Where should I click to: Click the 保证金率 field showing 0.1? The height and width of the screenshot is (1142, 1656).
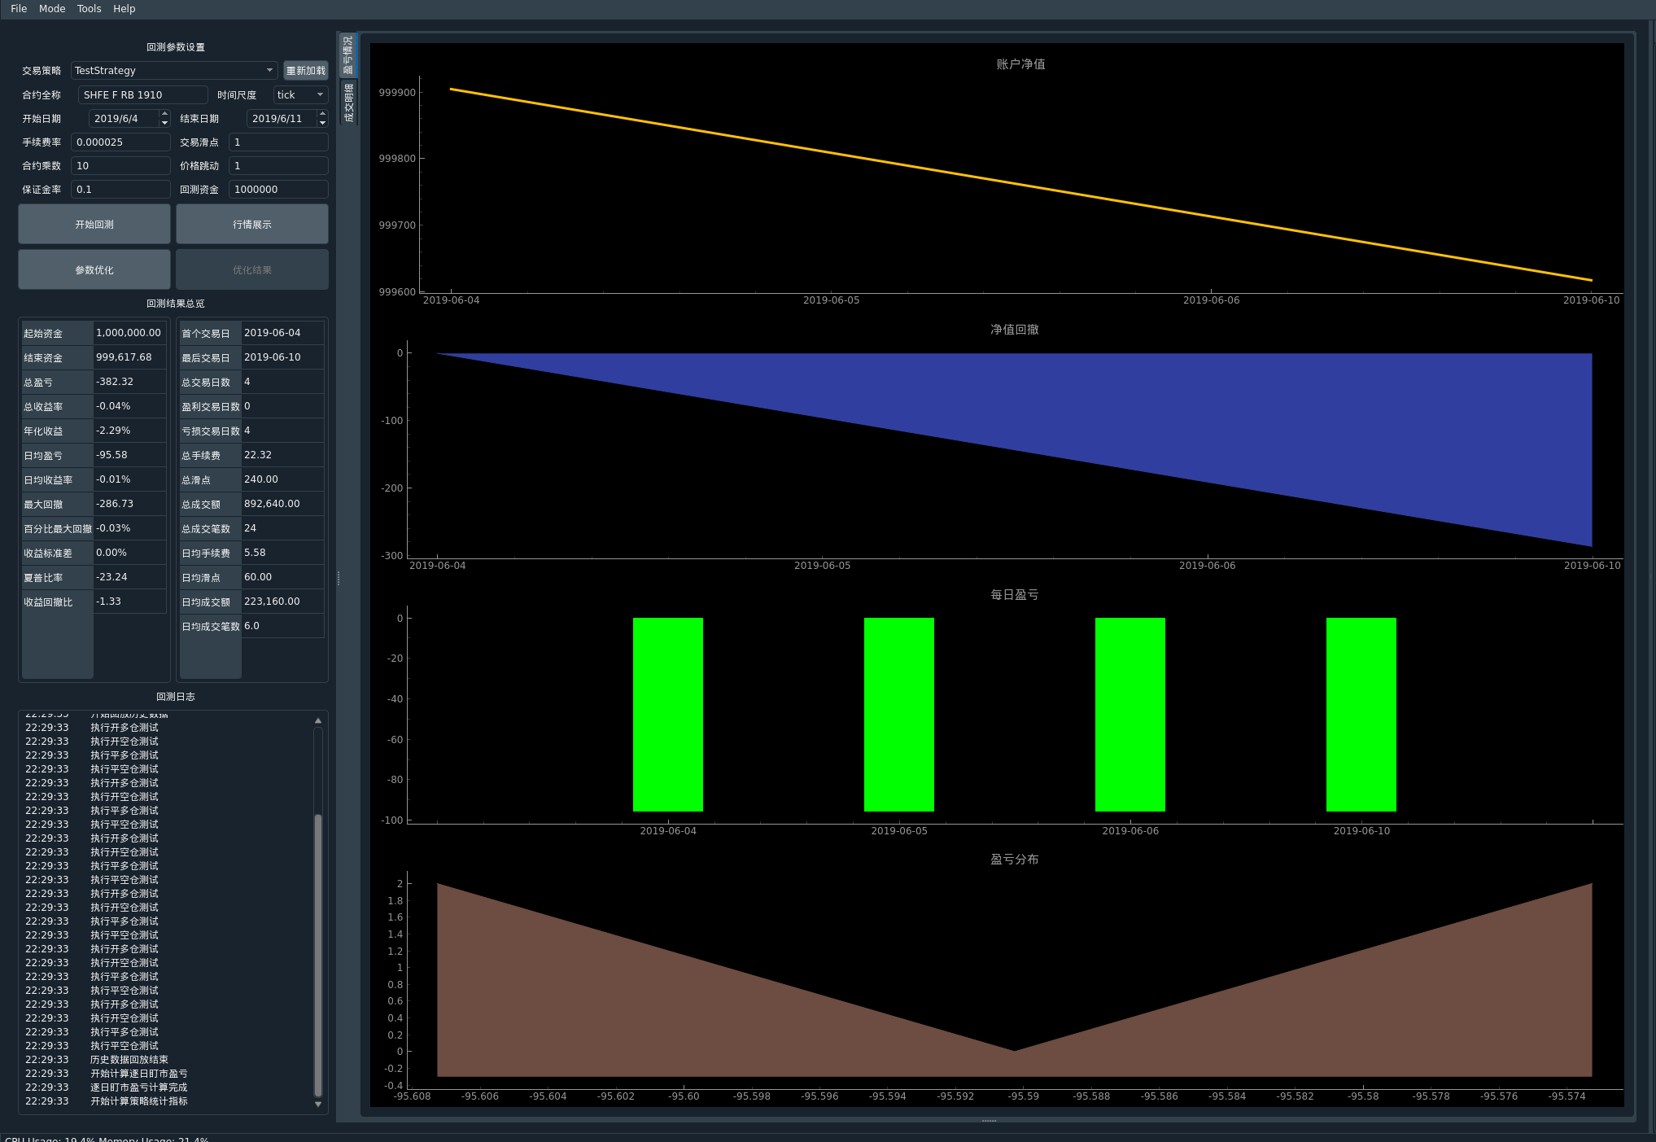[120, 190]
